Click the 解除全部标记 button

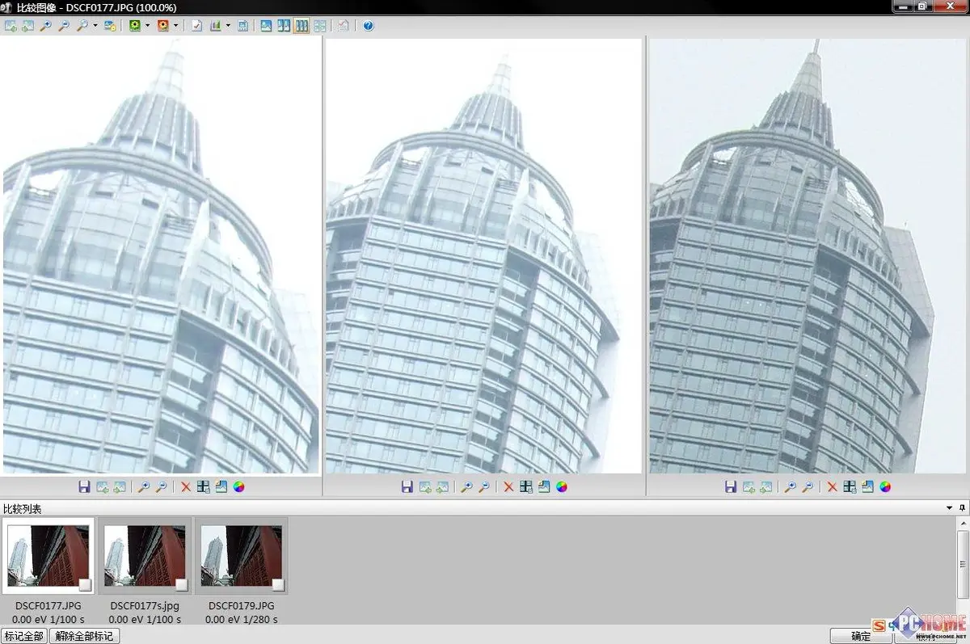(85, 636)
